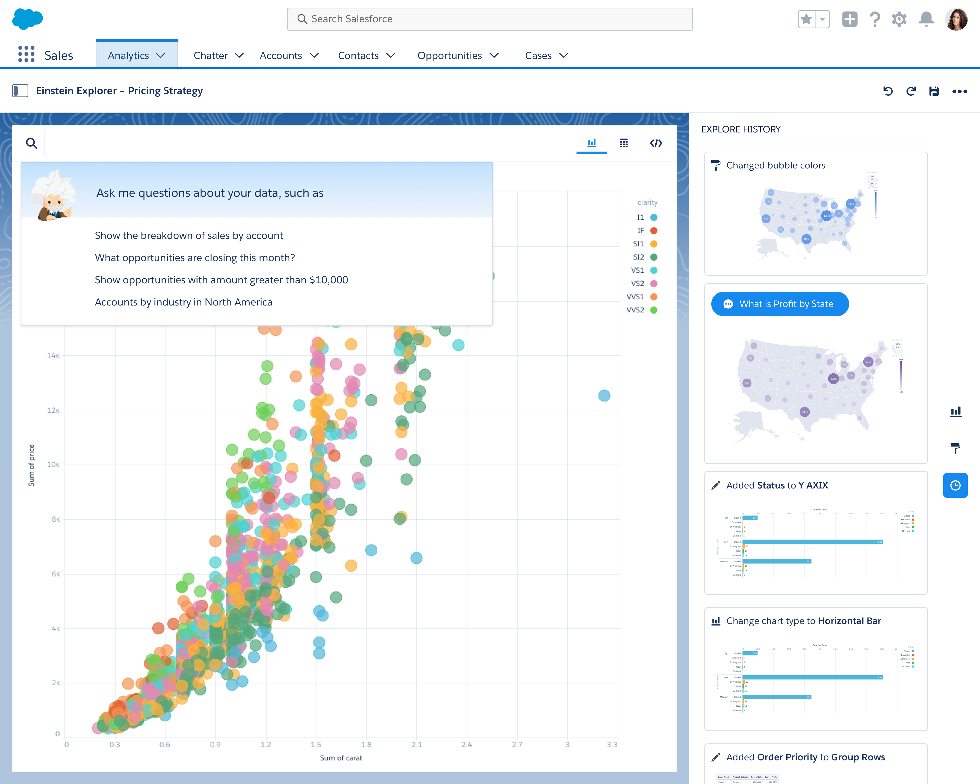
Task: Click the Salesforce cloud logo
Action: [x=27, y=19]
